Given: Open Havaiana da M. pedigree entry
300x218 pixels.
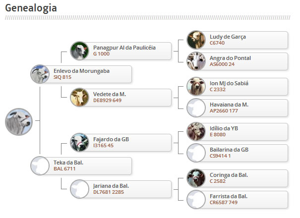Looking at the screenshot, I should click(238, 108).
